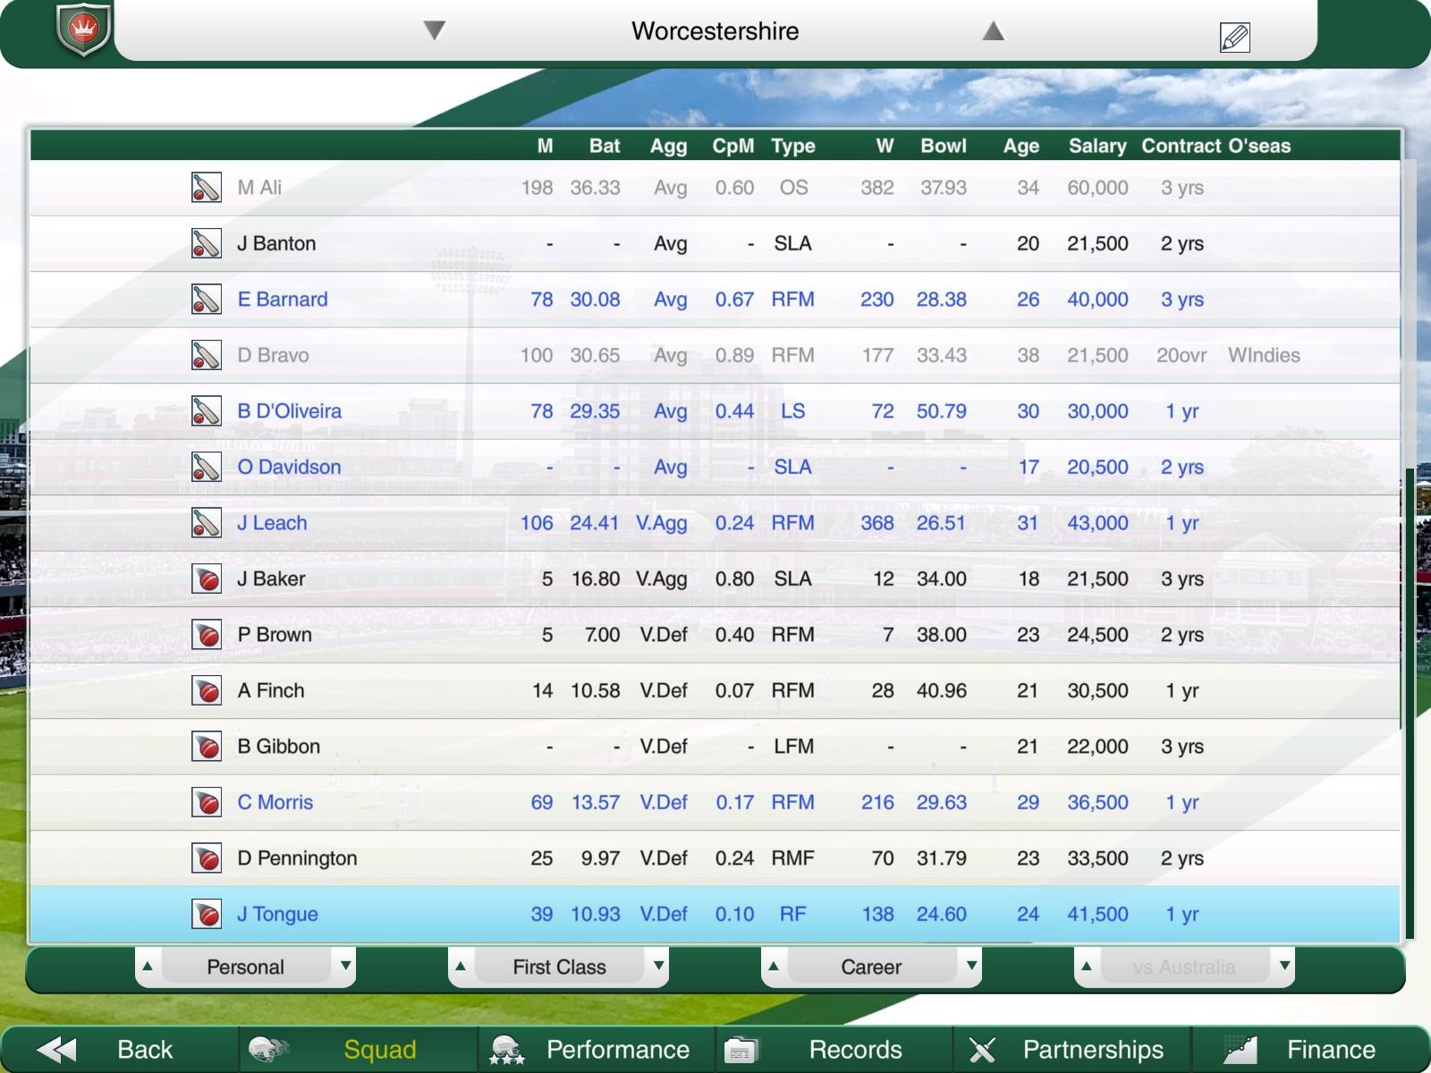Screen dimensions: 1431x1073
Task: Click the ball icon beside B Gibbon
Action: 207,747
